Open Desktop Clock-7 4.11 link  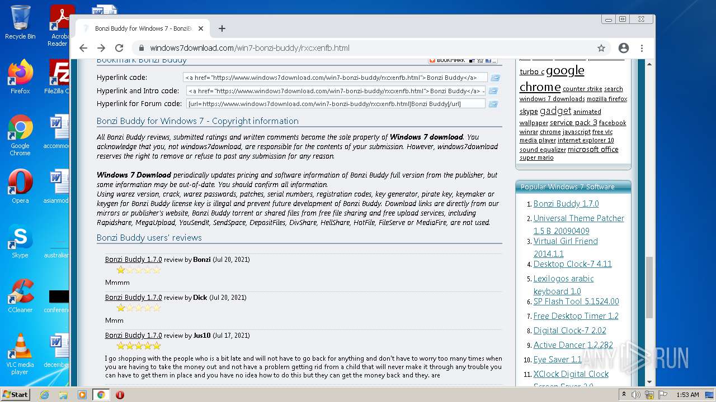[x=572, y=264]
